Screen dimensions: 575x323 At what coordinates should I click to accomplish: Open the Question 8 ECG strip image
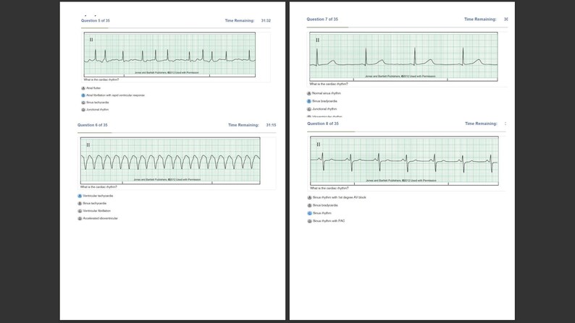(405, 160)
